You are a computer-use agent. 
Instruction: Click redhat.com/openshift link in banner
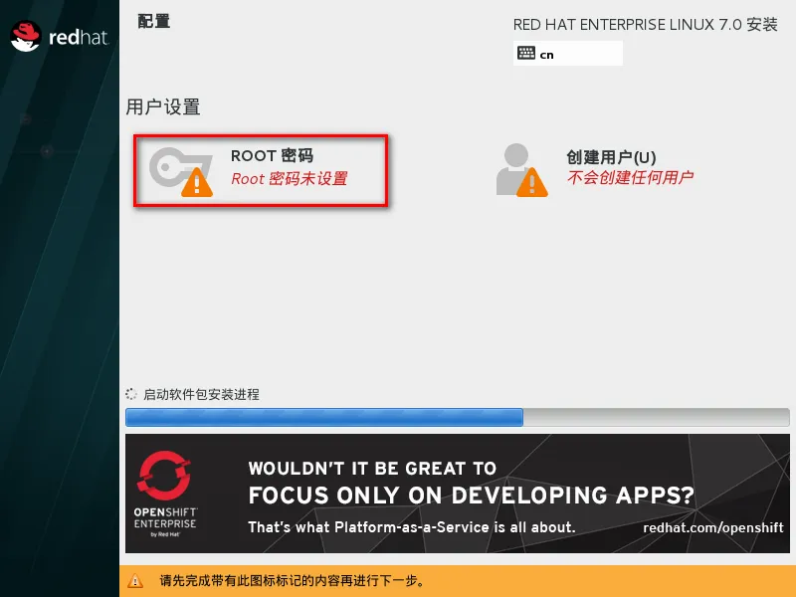coord(713,528)
